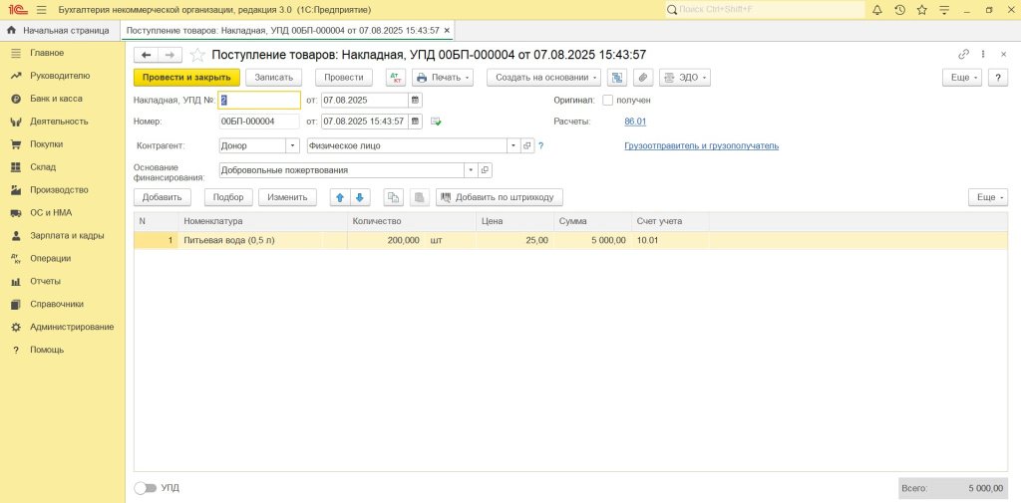
Task: Click the copy rows icon in table toolbar
Action: [393, 197]
